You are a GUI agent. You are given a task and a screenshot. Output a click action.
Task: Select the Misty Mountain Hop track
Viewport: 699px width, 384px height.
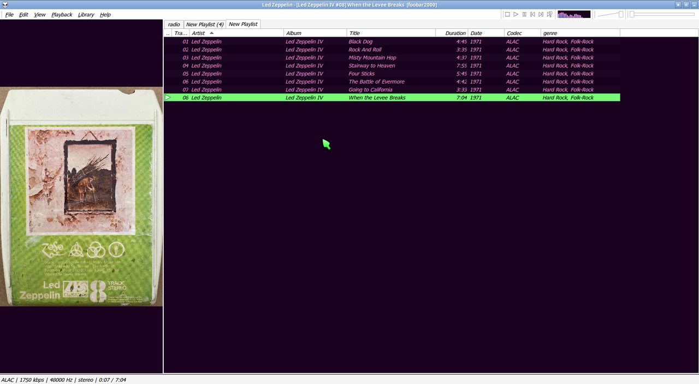[x=392, y=57]
